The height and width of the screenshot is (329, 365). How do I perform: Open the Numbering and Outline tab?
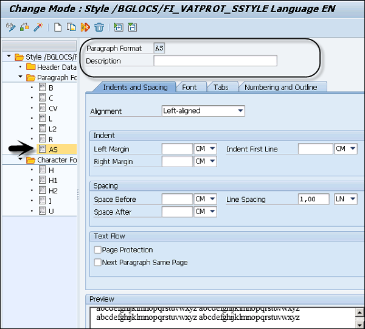coord(280,88)
